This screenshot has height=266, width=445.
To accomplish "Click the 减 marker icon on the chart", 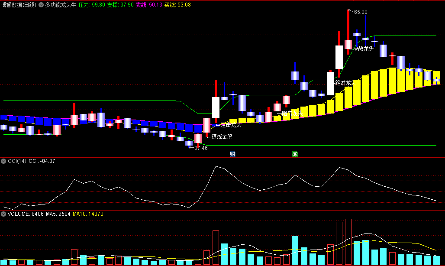I will tap(295, 154).
